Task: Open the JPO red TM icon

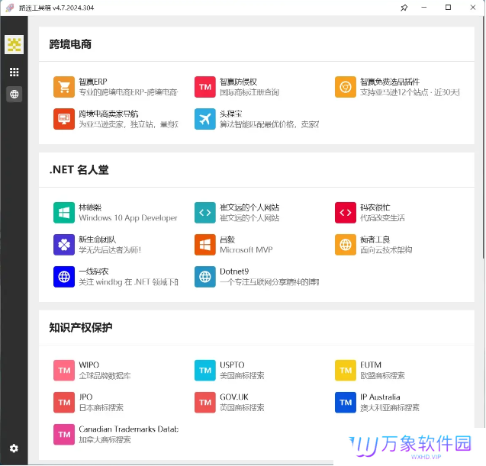Action: (x=64, y=403)
